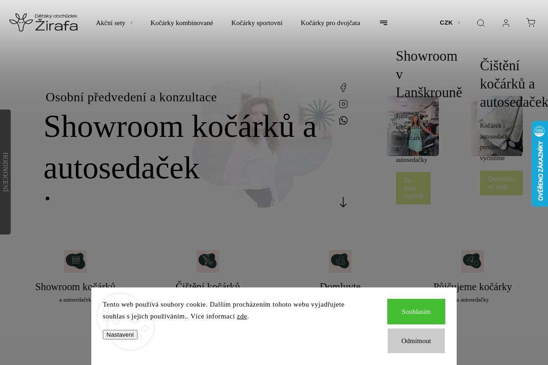Click the 'Dozvědět se více' button
548x365 pixels.
click(x=501, y=183)
